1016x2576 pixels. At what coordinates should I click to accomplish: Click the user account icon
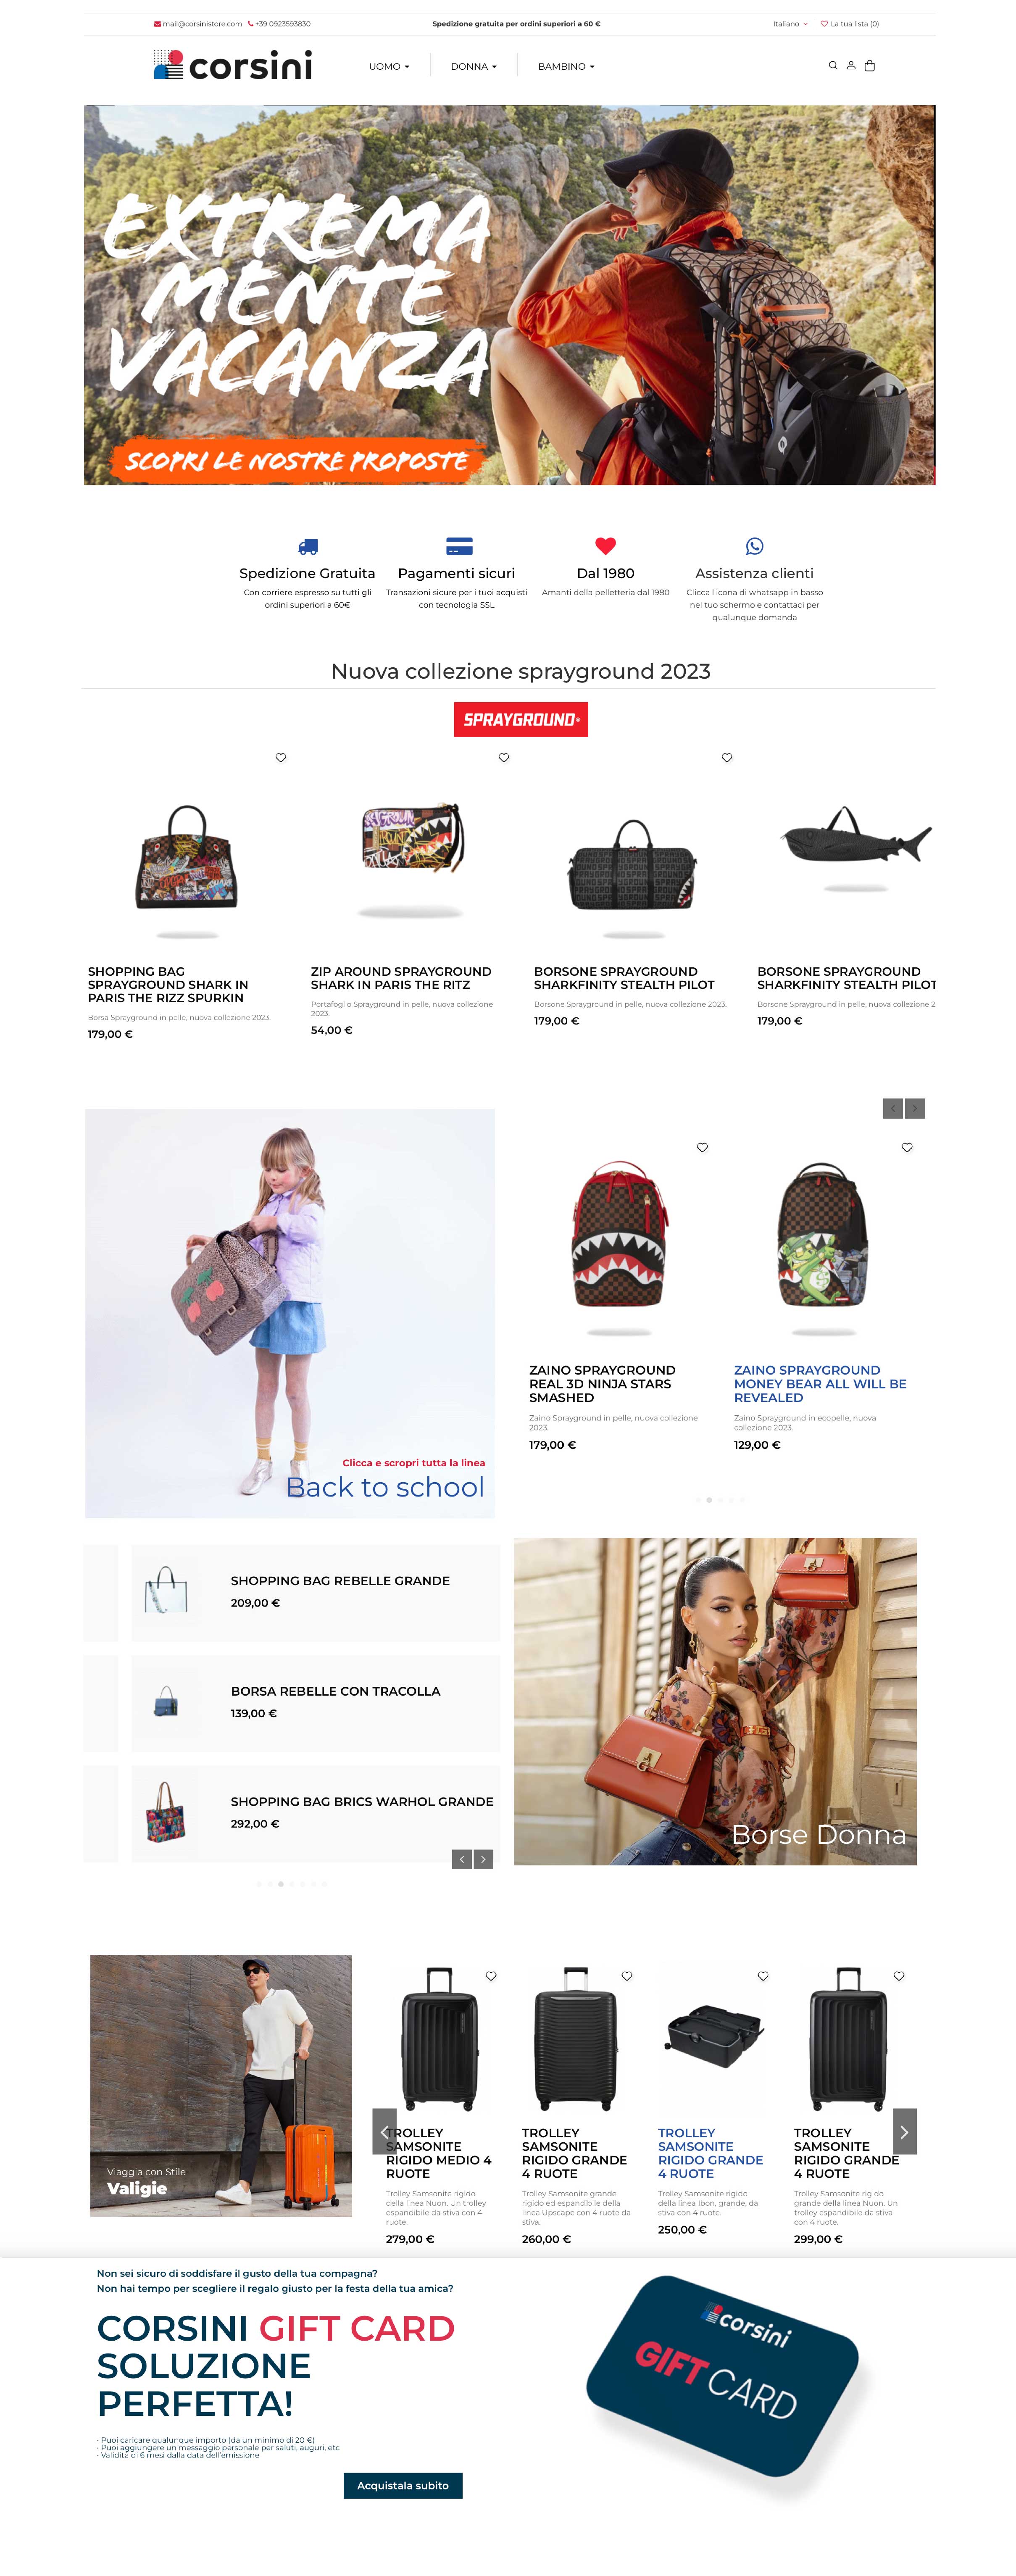(x=851, y=66)
